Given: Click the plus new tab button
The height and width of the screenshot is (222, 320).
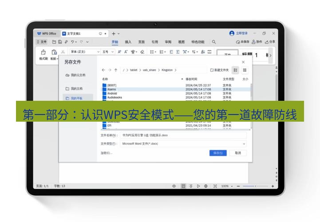Looking at the screenshot, I should pyautogui.click(x=114, y=33).
